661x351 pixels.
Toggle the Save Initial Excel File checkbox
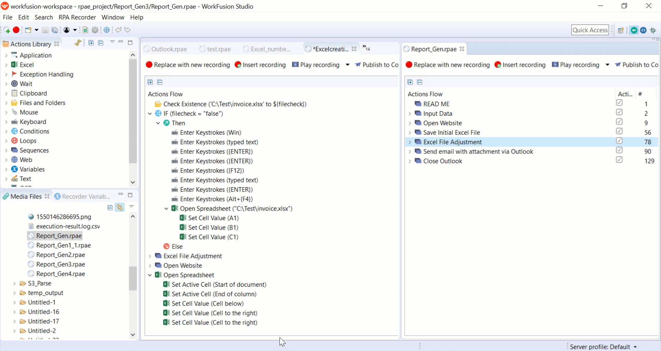click(619, 131)
